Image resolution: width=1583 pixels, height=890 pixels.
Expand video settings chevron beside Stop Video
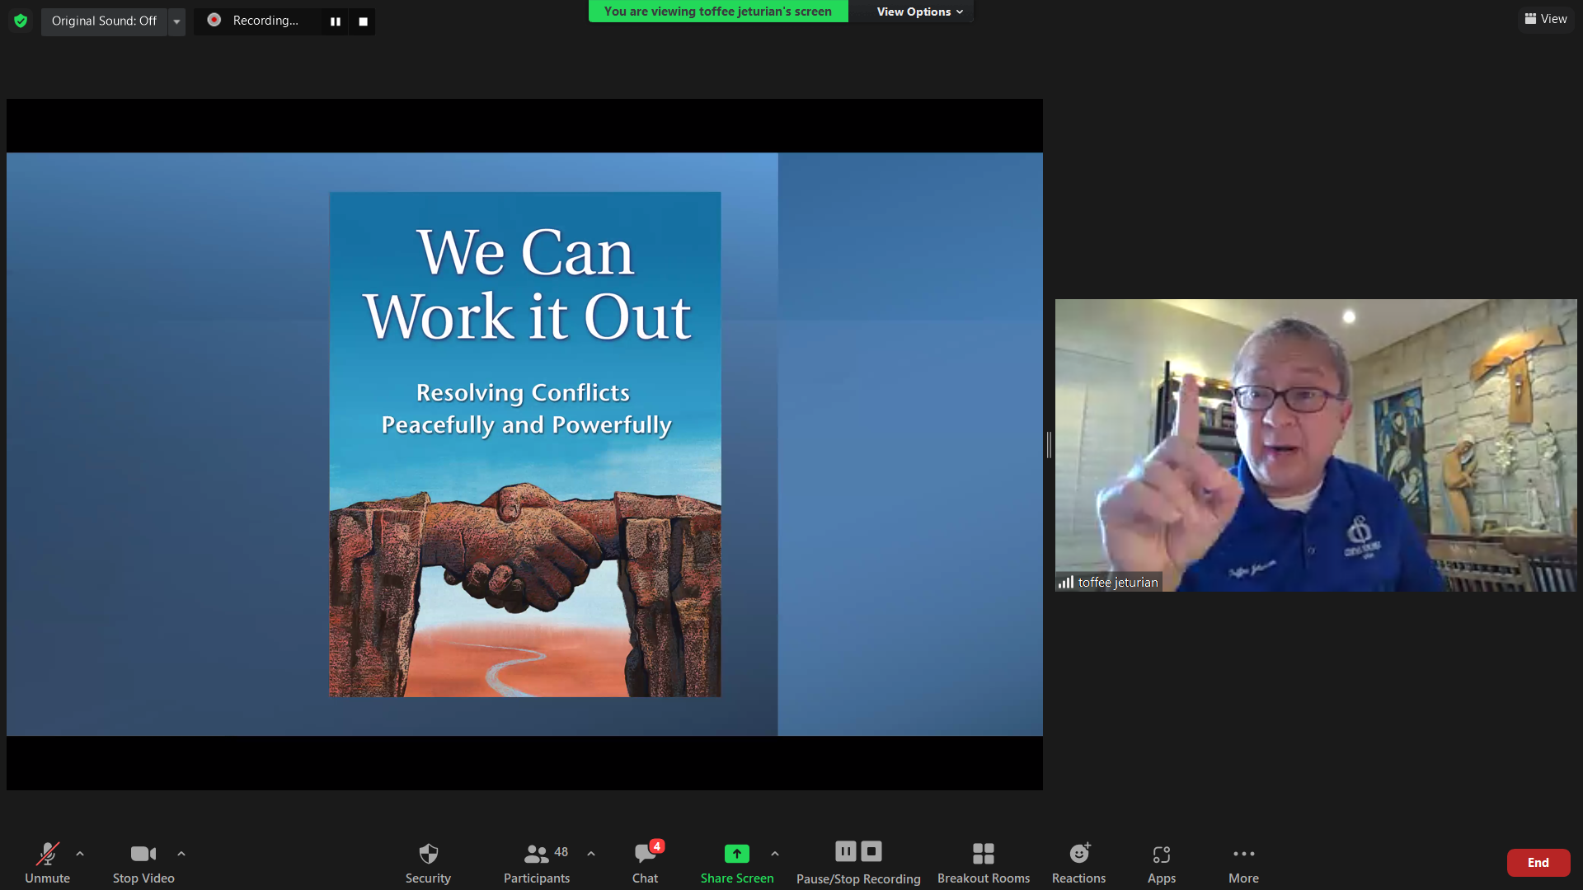pos(181,854)
